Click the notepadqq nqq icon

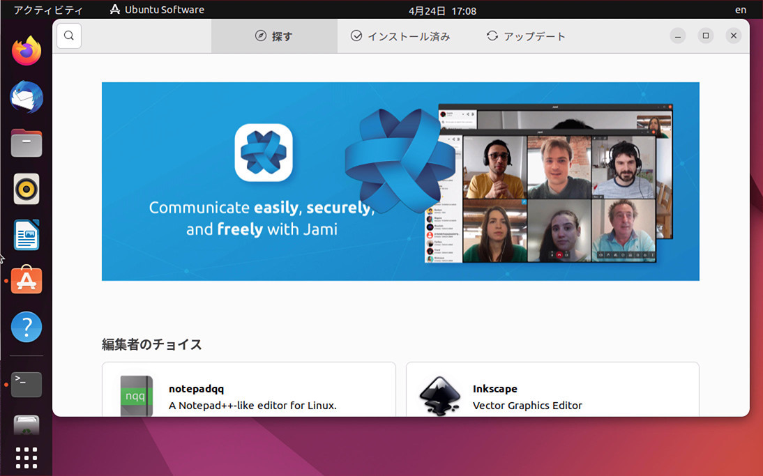(136, 396)
